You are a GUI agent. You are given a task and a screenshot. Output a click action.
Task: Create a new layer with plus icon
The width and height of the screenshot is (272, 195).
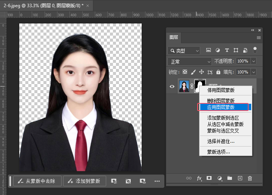(240, 178)
